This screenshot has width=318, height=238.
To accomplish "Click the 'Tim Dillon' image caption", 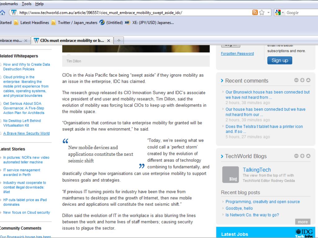I will [x=74, y=61].
